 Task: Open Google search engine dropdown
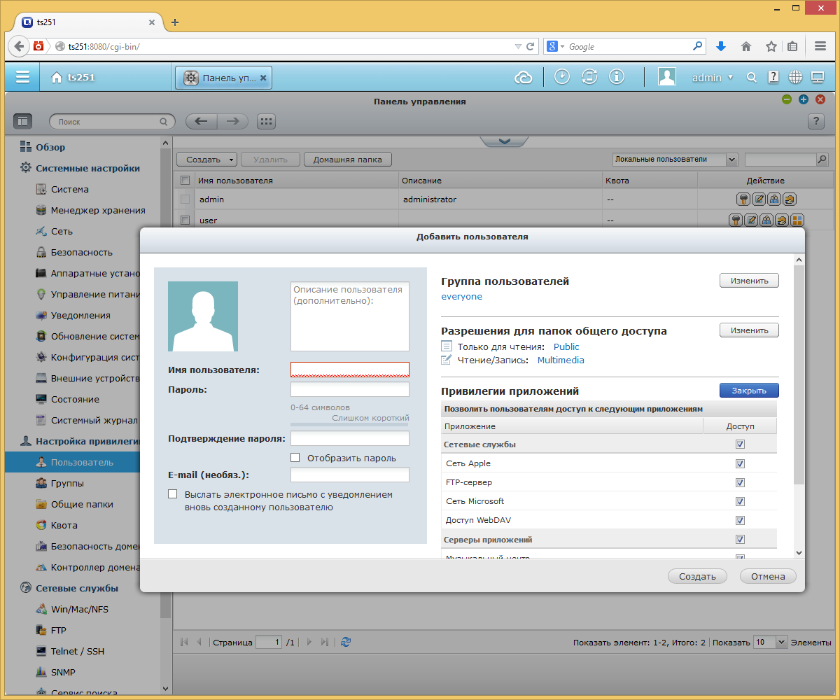[x=556, y=46]
